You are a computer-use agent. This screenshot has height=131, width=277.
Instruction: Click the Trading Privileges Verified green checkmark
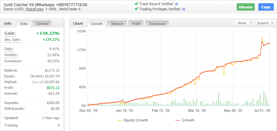[136, 9]
